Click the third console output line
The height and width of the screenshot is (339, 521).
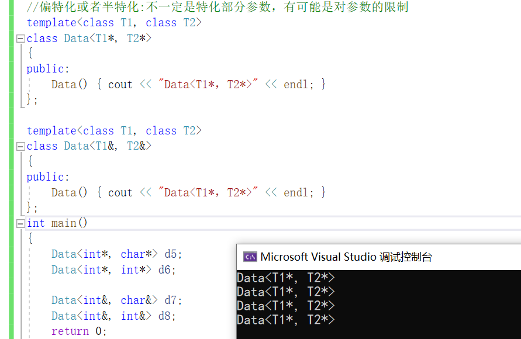tap(286, 306)
